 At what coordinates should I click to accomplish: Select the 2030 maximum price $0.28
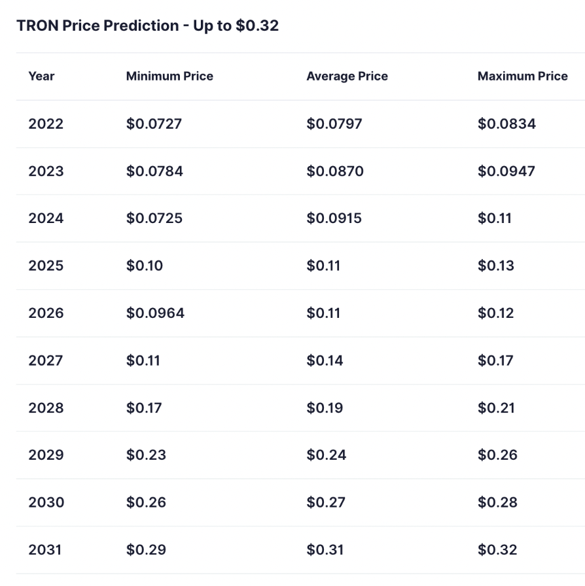[497, 502]
